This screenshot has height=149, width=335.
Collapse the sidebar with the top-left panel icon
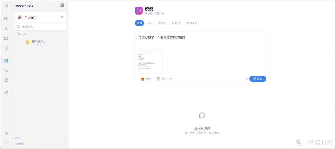click(7, 6)
